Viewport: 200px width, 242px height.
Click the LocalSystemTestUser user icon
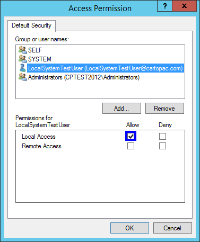point(23,68)
